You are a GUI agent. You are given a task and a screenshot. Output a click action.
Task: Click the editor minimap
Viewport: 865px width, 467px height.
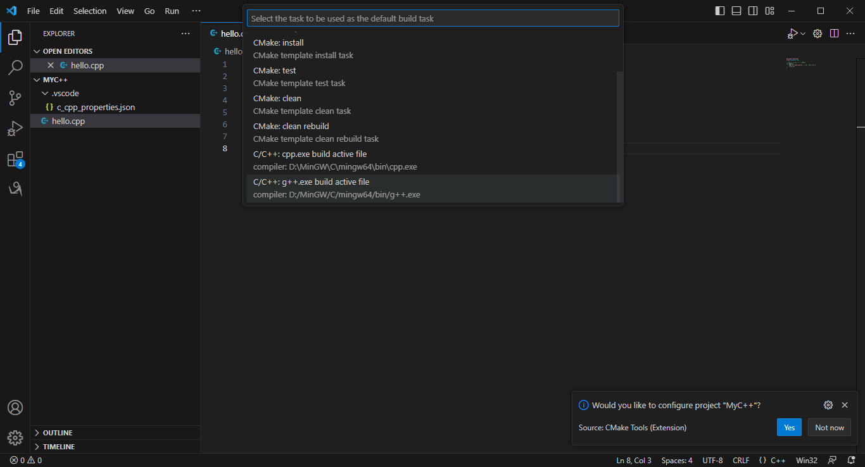point(800,63)
